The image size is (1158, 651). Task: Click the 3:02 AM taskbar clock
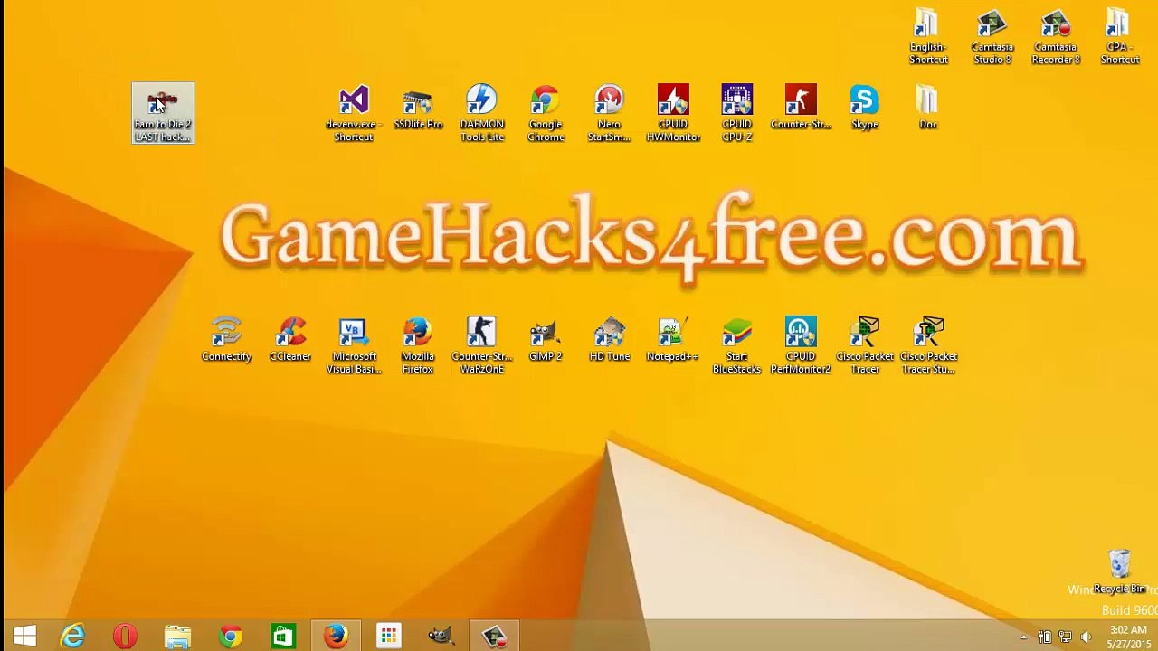point(1127,637)
